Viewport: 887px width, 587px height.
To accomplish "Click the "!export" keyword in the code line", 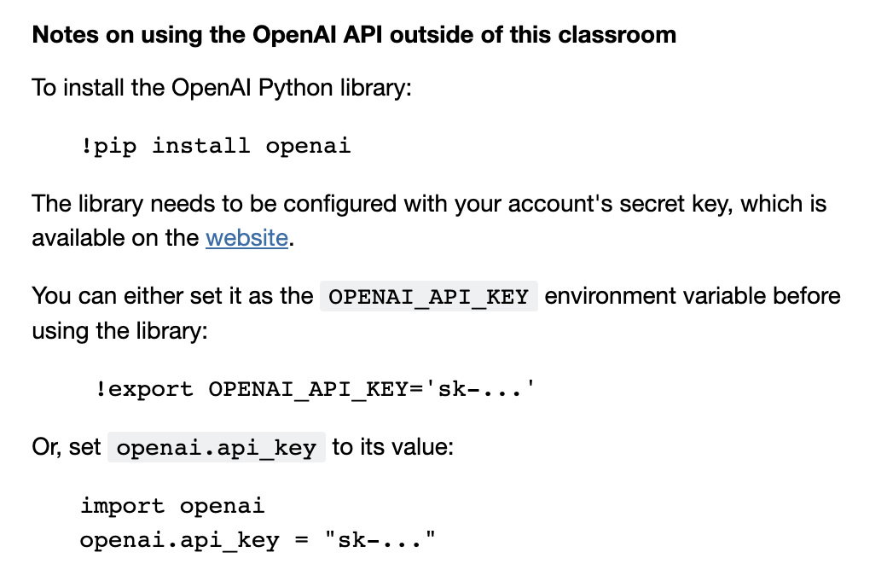I will [x=144, y=389].
